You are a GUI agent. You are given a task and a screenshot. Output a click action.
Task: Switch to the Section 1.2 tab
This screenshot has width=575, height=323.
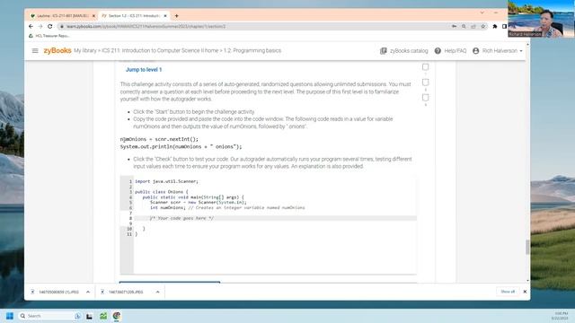[x=134, y=16]
